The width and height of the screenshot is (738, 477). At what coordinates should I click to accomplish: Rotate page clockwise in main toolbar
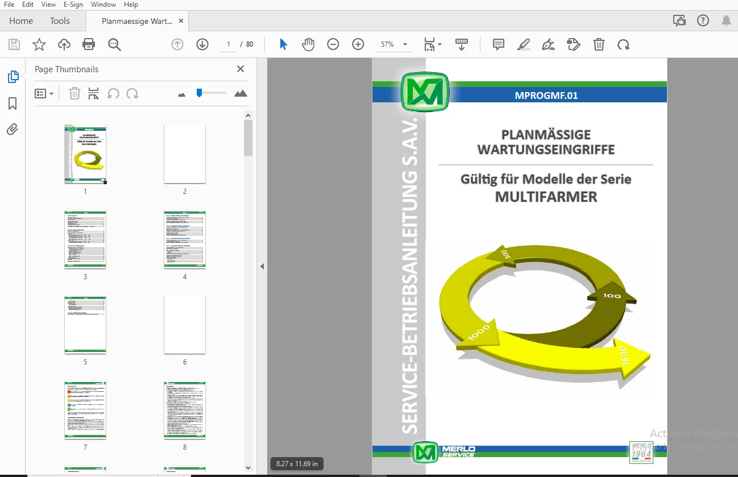pos(624,44)
